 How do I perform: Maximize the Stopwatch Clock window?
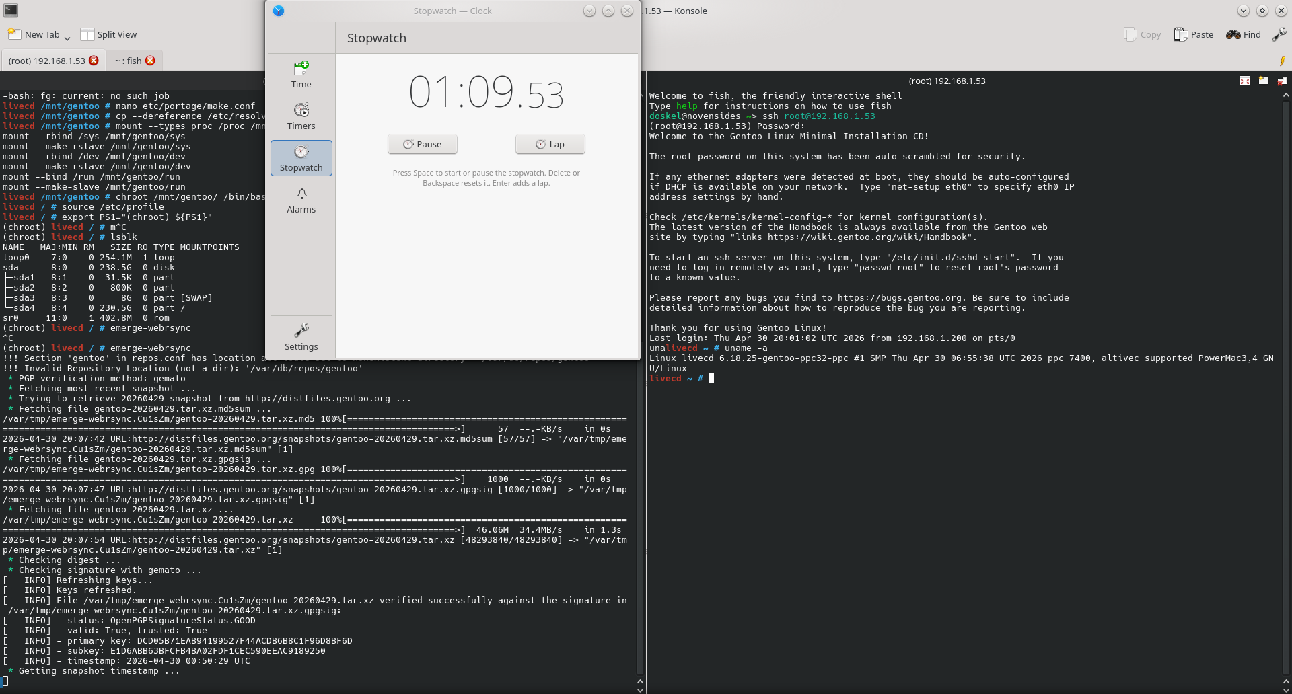pos(608,11)
